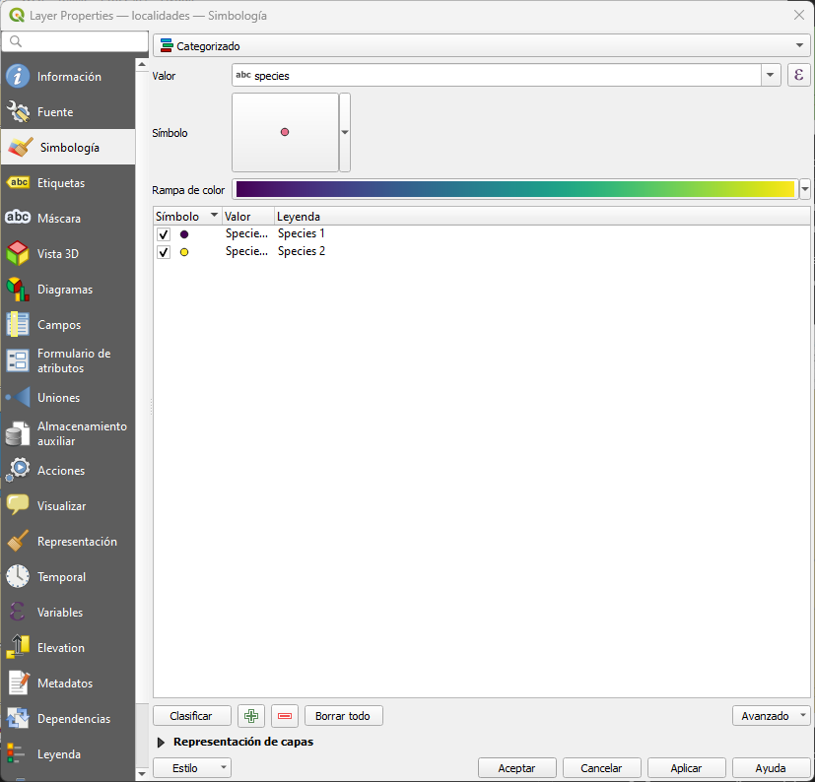
Task: Expand the Representación de capas section
Action: [162, 743]
